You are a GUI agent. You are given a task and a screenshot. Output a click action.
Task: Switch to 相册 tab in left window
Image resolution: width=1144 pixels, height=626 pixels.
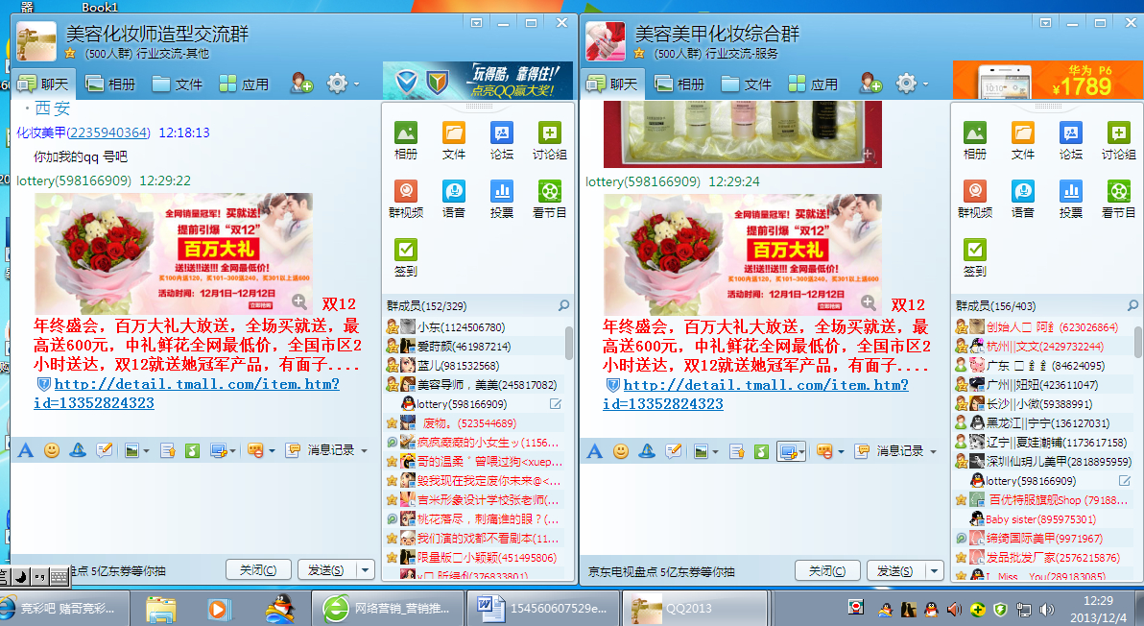[111, 84]
